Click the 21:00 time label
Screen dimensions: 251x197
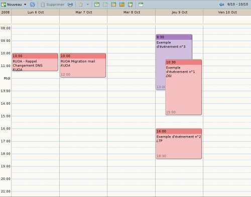[x=6, y=191]
